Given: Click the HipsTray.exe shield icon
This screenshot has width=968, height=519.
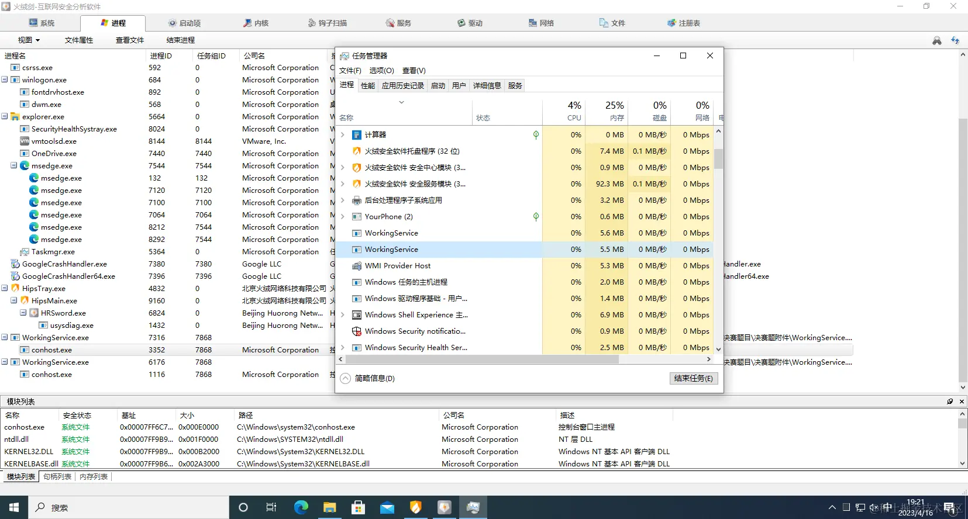Looking at the screenshot, I should click(x=15, y=289).
